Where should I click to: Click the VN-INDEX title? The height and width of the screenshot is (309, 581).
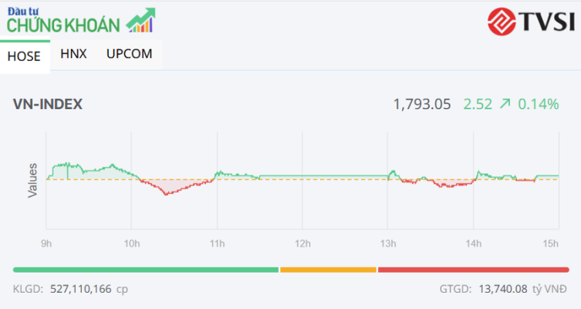point(48,104)
